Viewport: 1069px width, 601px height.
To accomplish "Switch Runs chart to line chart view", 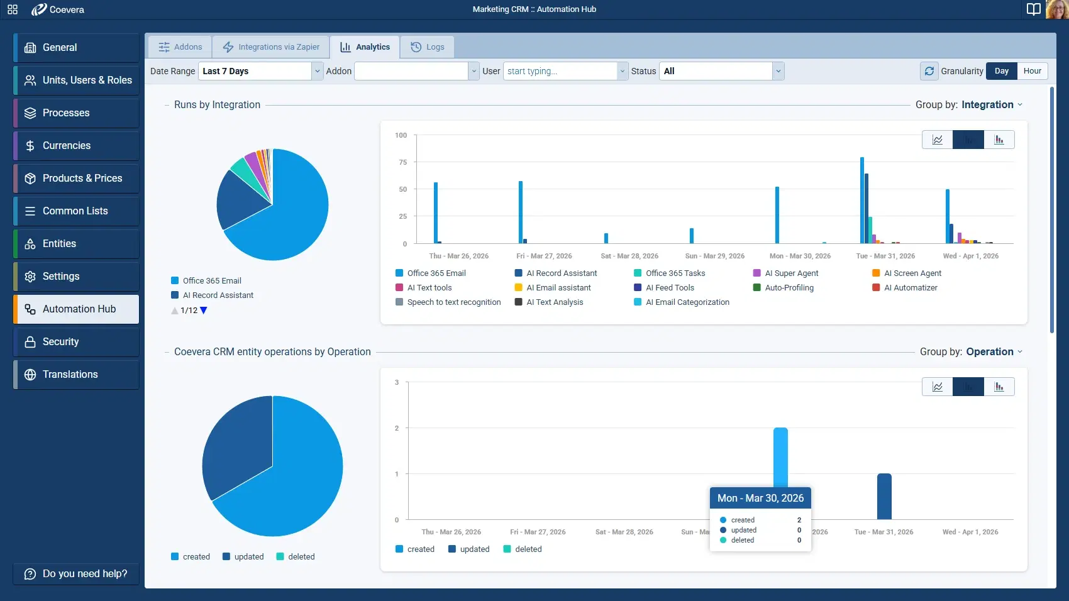I will pos(937,140).
